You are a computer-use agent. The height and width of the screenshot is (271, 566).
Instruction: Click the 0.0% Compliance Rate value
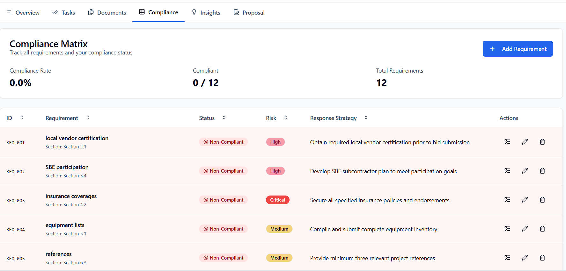tap(20, 83)
